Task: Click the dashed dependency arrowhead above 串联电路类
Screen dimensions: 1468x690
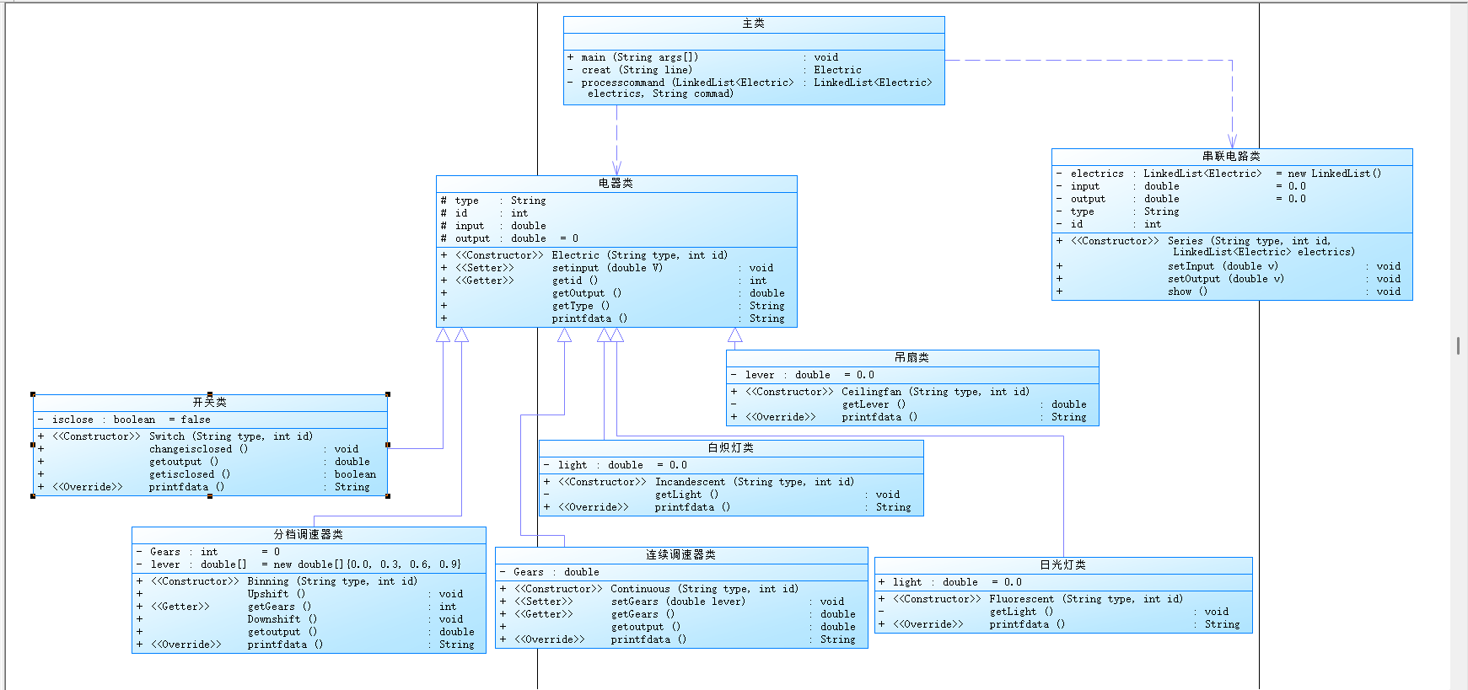Action: (1232, 142)
